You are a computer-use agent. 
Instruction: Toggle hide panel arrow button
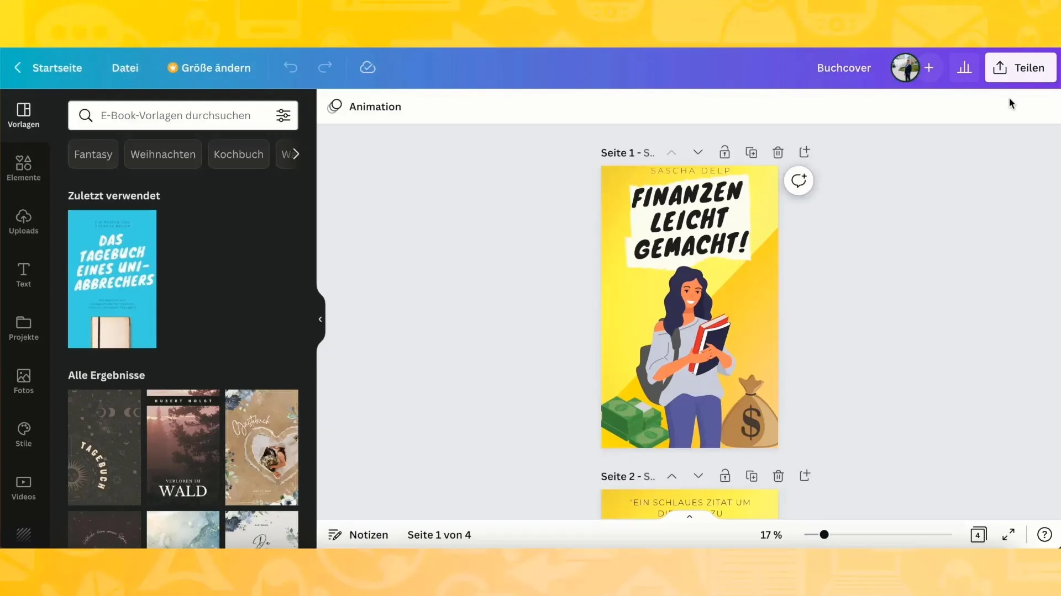(x=319, y=319)
